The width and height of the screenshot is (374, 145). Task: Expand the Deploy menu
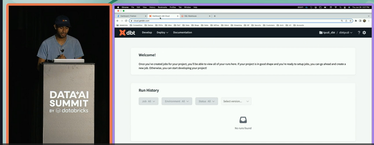(x=162, y=32)
